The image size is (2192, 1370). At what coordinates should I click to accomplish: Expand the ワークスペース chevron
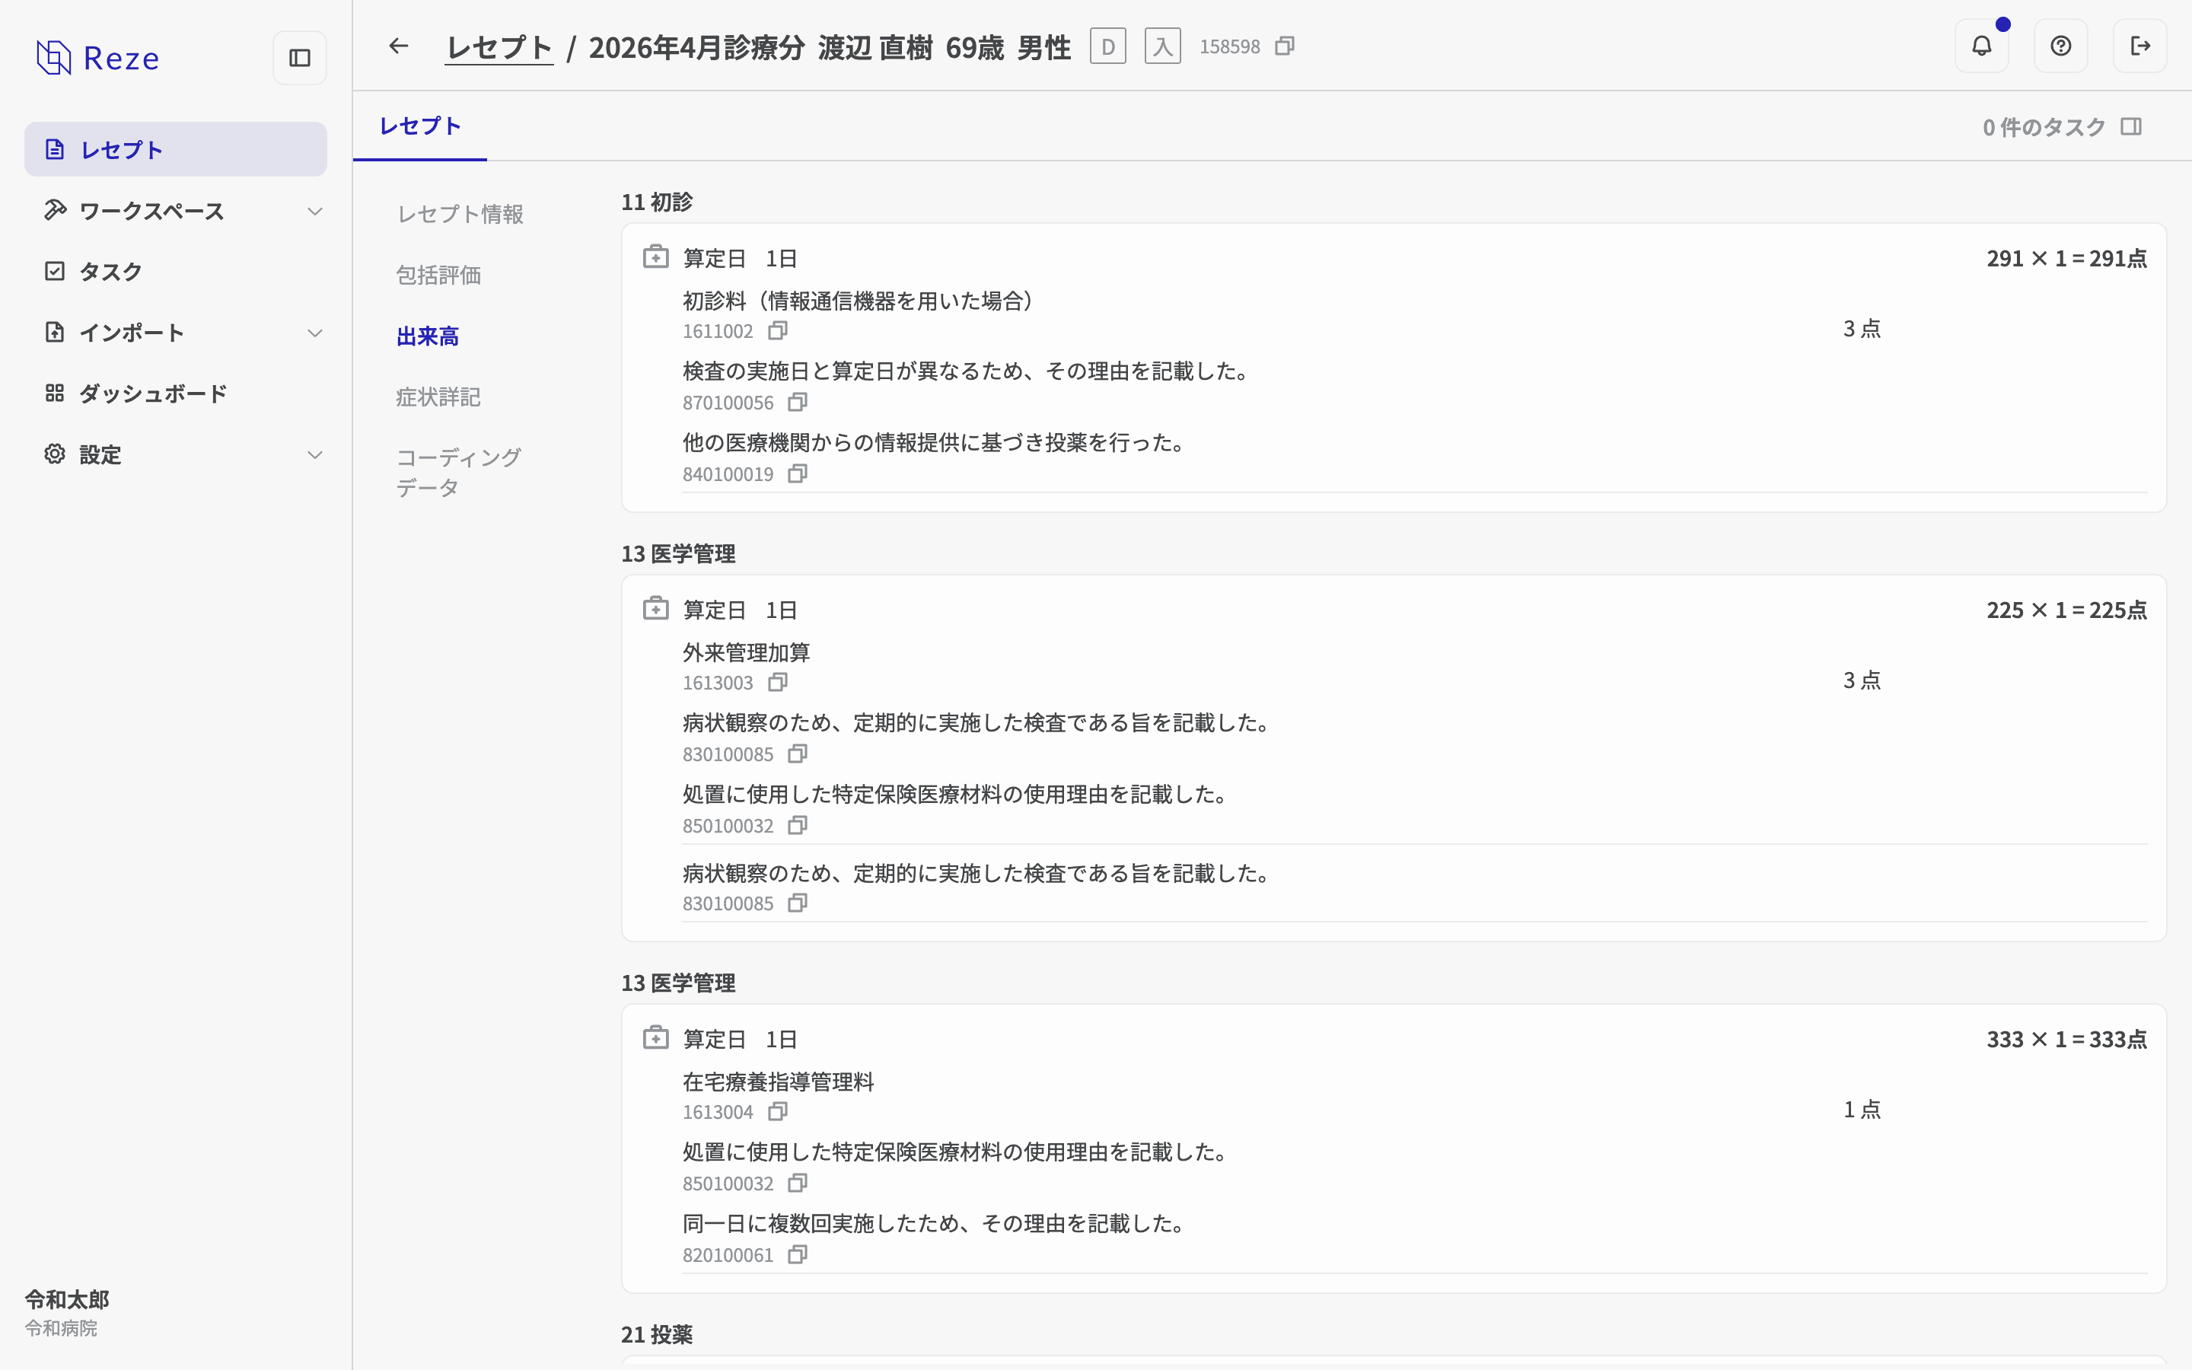(x=315, y=211)
